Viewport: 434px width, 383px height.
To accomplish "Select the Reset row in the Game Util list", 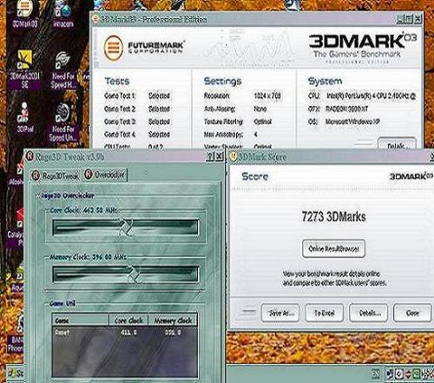I will pos(125,333).
